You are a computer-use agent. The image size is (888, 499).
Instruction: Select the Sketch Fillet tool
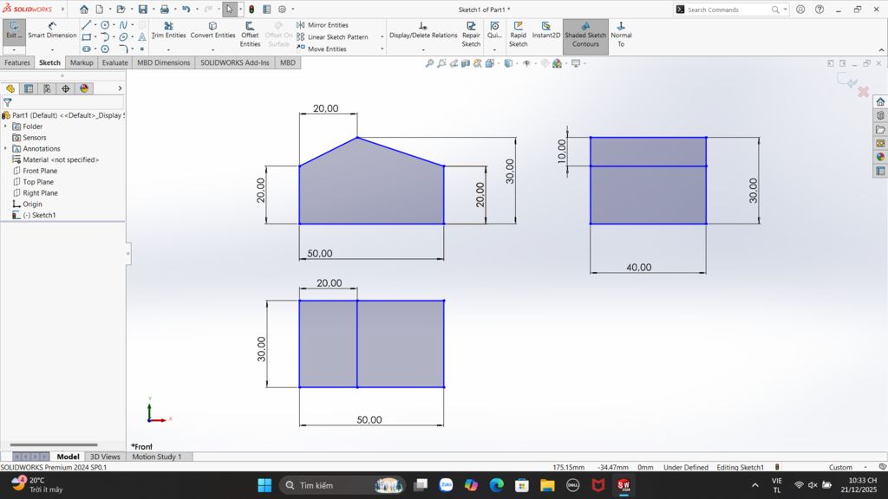[123, 49]
